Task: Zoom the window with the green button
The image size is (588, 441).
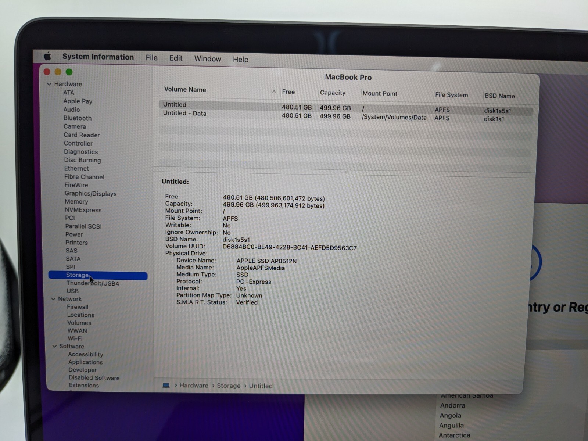Action: (69, 72)
